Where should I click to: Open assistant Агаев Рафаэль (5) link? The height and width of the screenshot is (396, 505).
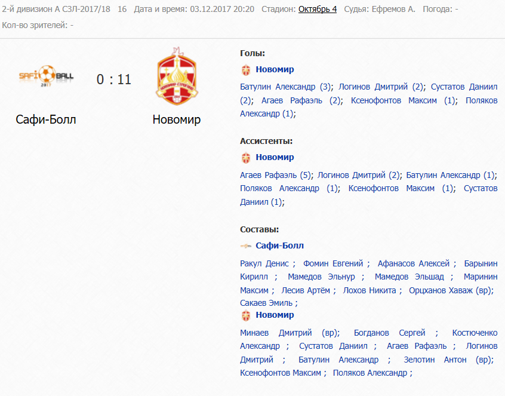point(275,175)
